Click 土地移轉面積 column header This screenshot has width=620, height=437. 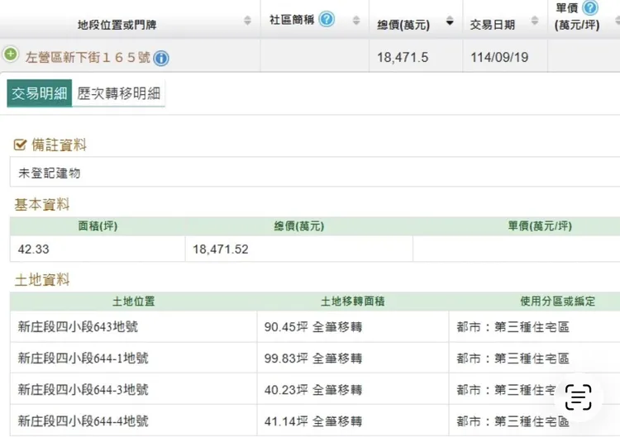click(353, 302)
